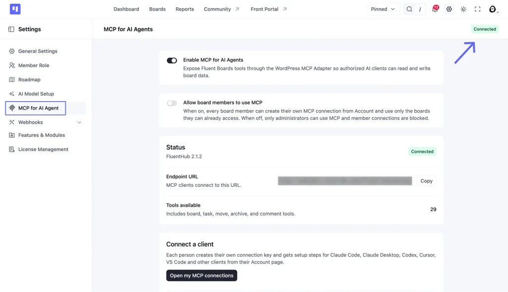This screenshot has width=508, height=292.
Task: Open the notifications bell icon
Action: tap(435, 9)
